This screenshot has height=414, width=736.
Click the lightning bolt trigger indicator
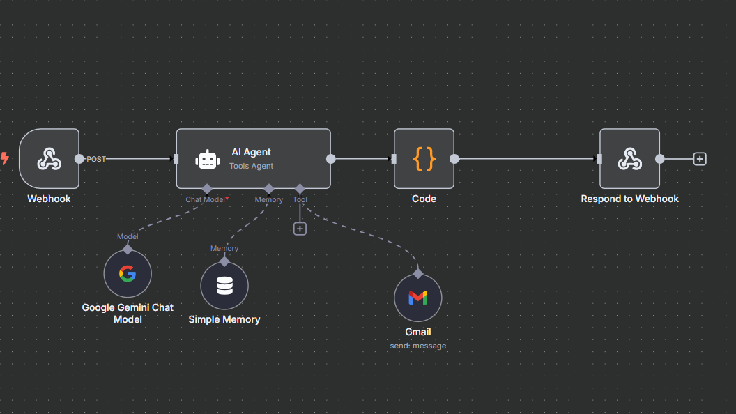[5, 159]
